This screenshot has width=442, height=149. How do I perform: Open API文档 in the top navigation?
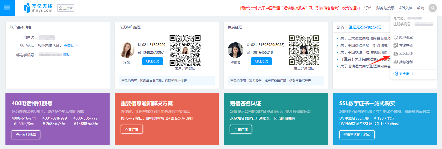pyautogui.click(x=405, y=8)
